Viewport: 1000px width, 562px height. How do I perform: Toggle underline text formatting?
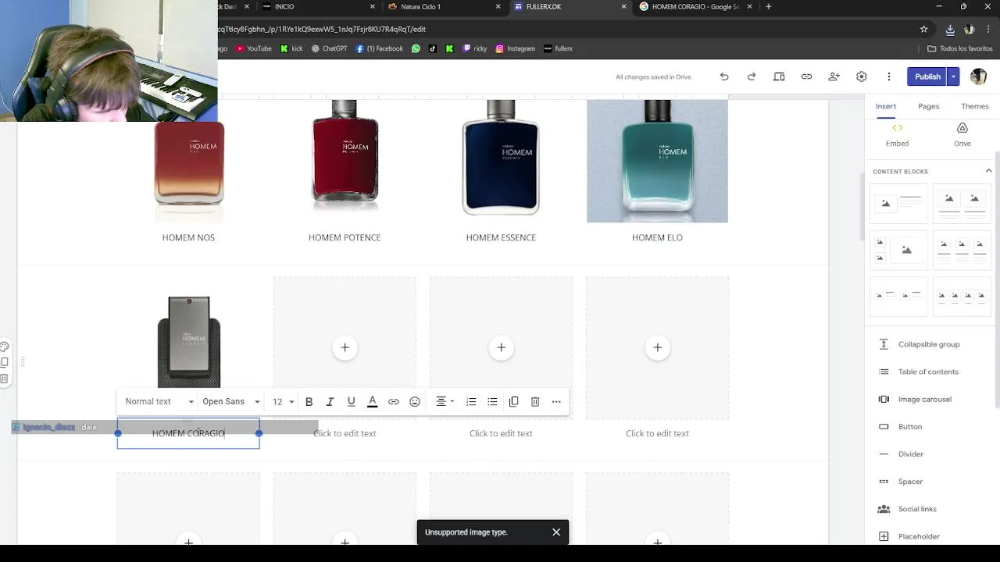351,401
